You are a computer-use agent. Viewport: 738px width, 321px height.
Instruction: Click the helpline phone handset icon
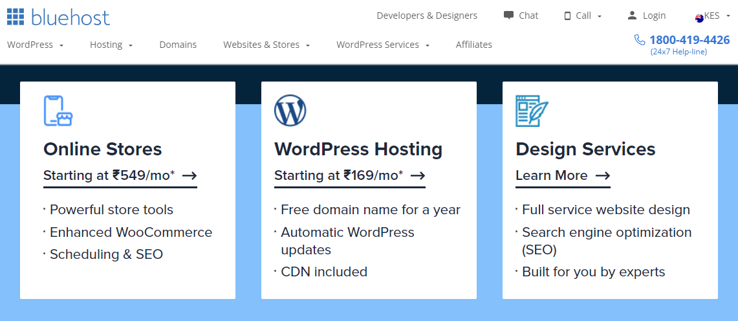click(x=640, y=39)
